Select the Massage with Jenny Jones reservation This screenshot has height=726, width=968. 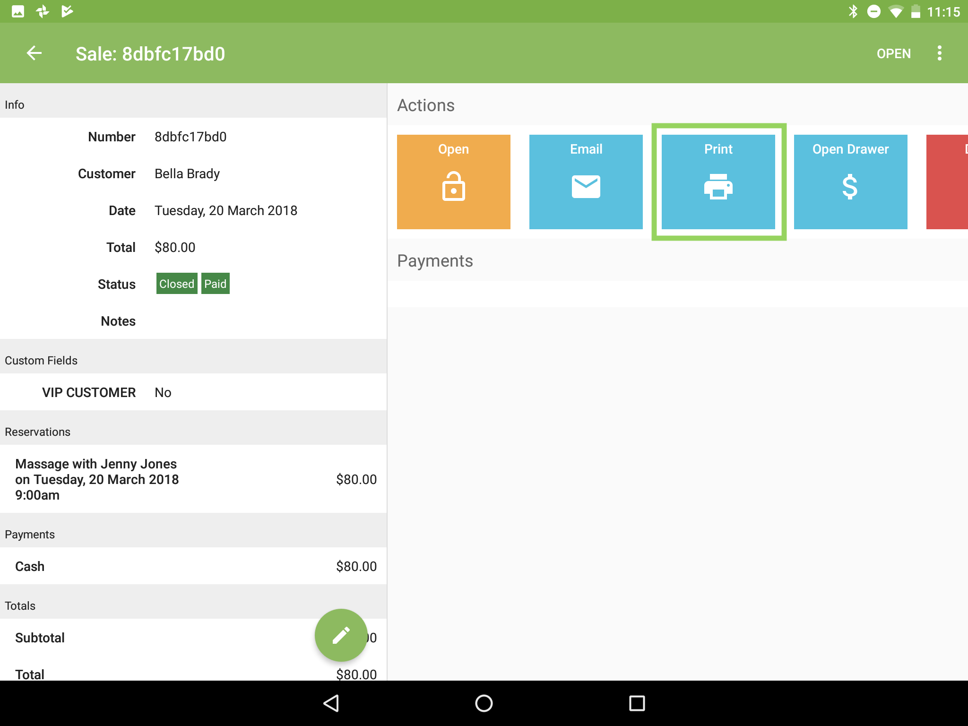coord(194,479)
